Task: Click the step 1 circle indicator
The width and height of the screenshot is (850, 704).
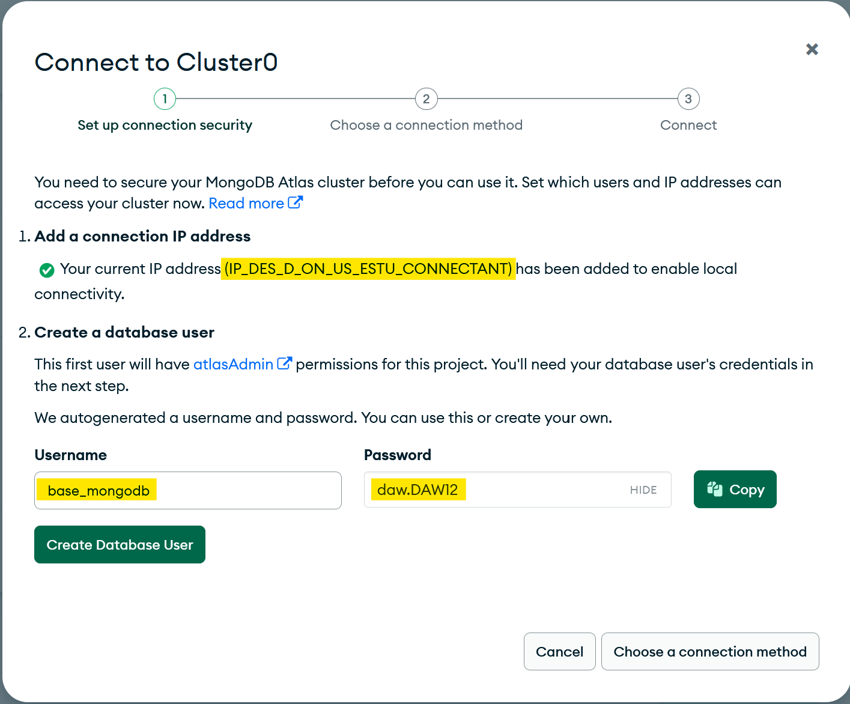Action: [x=165, y=99]
